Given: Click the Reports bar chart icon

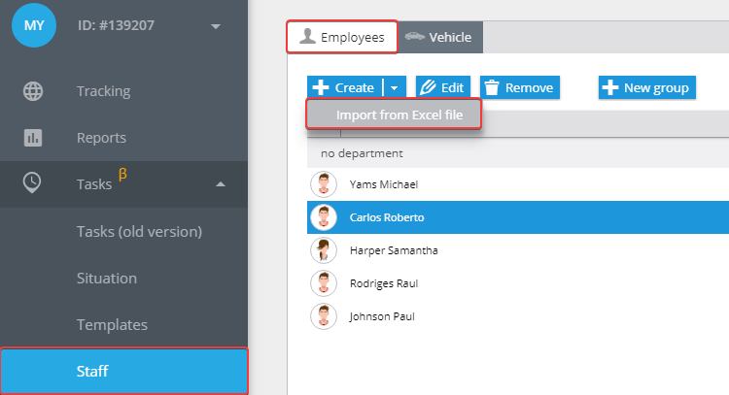Looking at the screenshot, I should click(x=33, y=138).
